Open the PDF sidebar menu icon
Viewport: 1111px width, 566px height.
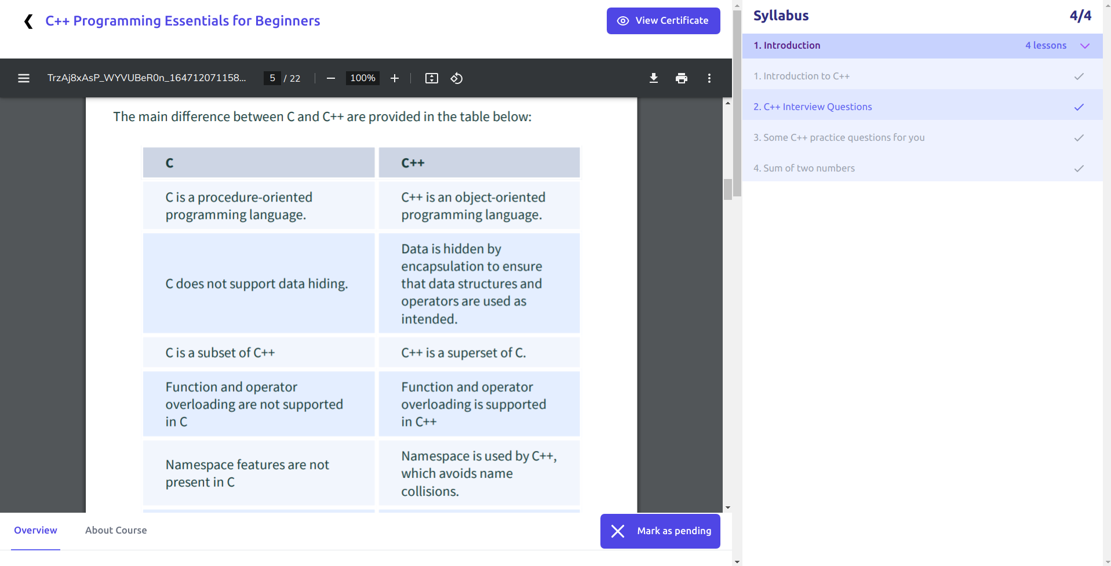point(24,78)
